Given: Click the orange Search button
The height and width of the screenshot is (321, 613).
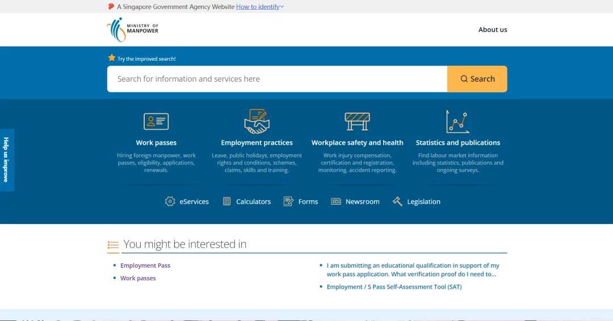Looking at the screenshot, I should point(477,79).
